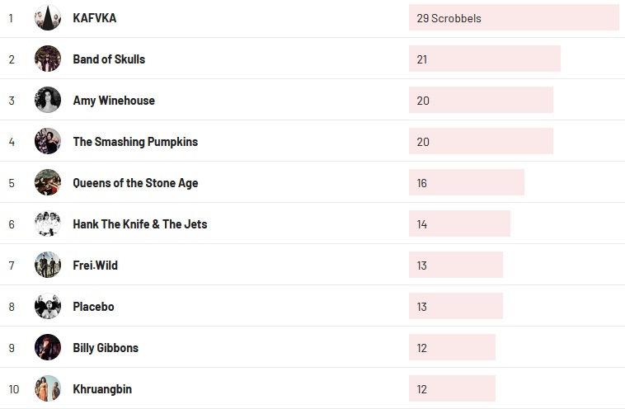Open the 14 scrobbles bar
Image resolution: width=625 pixels, height=409 pixels.
[x=459, y=223]
